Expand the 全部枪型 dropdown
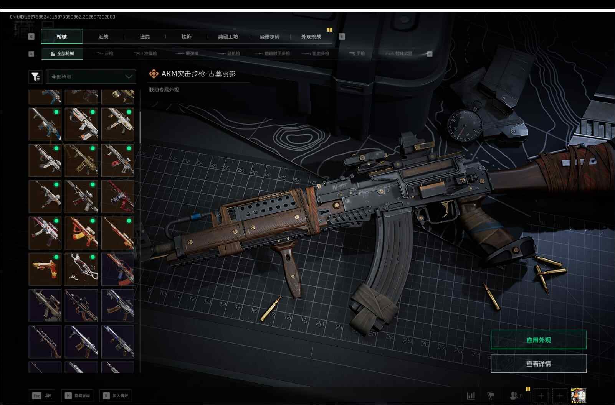Screen dimensions: 615x405 [x=91, y=77]
